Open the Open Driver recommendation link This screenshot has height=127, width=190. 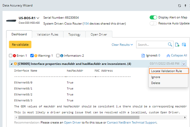(72, 122)
